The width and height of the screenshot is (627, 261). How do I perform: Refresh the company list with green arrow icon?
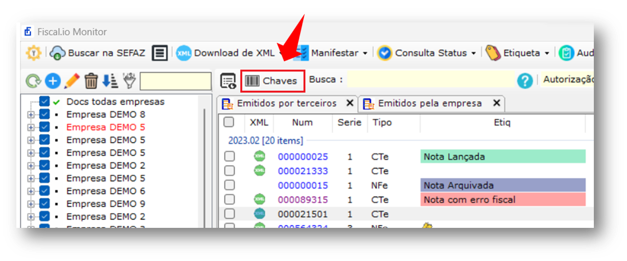[34, 81]
